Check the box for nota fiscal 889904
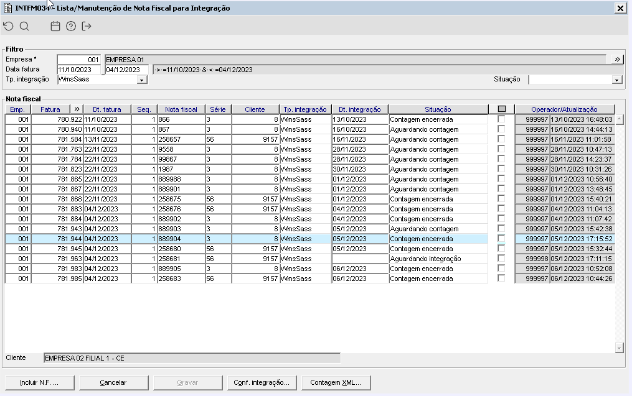 point(501,238)
